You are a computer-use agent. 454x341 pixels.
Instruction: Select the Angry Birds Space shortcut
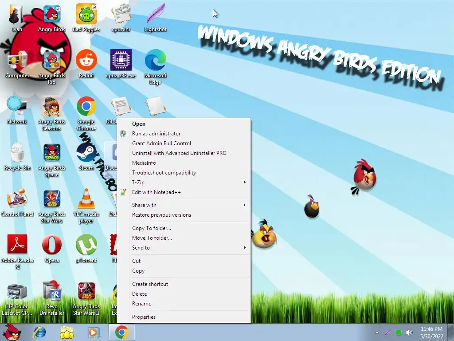tap(51, 160)
